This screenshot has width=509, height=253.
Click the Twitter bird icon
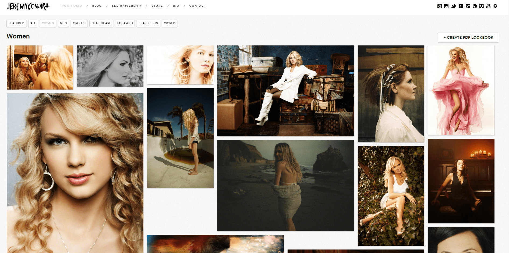tap(454, 6)
